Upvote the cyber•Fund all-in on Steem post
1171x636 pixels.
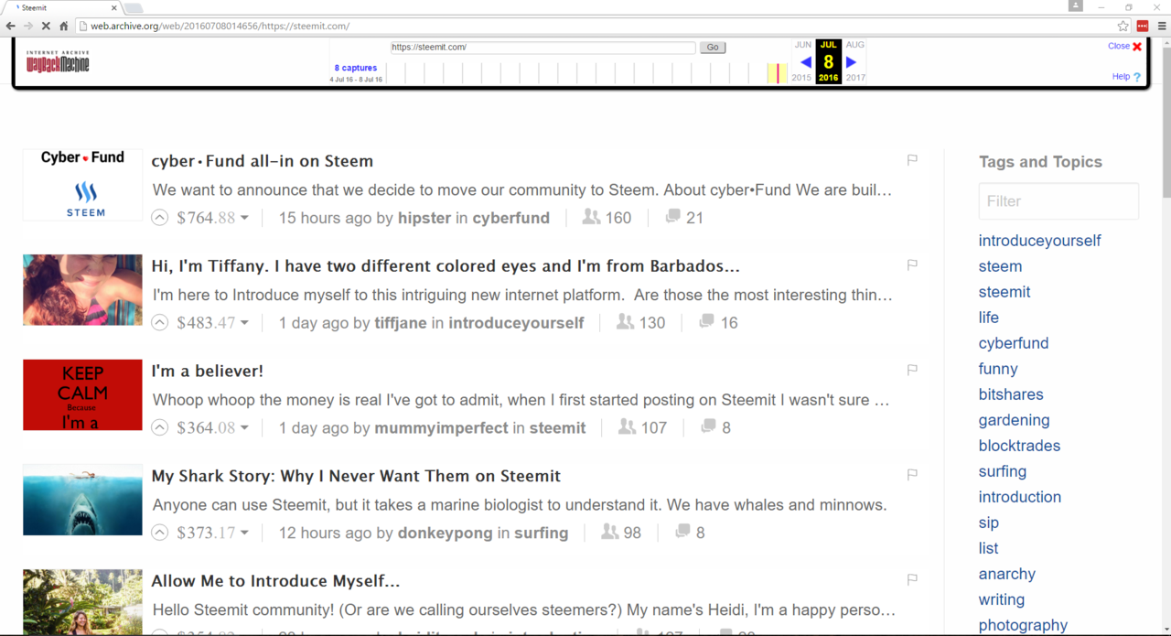(159, 218)
